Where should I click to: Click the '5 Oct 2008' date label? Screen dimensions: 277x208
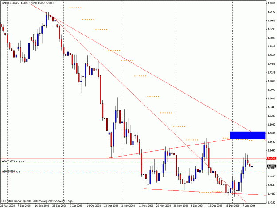(x=76, y=206)
